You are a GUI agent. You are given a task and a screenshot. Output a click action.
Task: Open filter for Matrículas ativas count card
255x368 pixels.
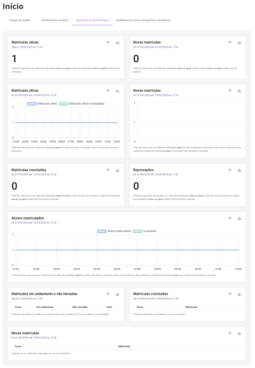108,43
